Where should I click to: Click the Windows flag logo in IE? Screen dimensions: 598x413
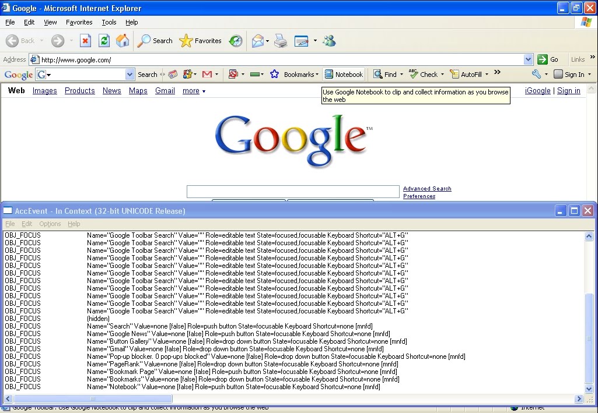pos(586,22)
